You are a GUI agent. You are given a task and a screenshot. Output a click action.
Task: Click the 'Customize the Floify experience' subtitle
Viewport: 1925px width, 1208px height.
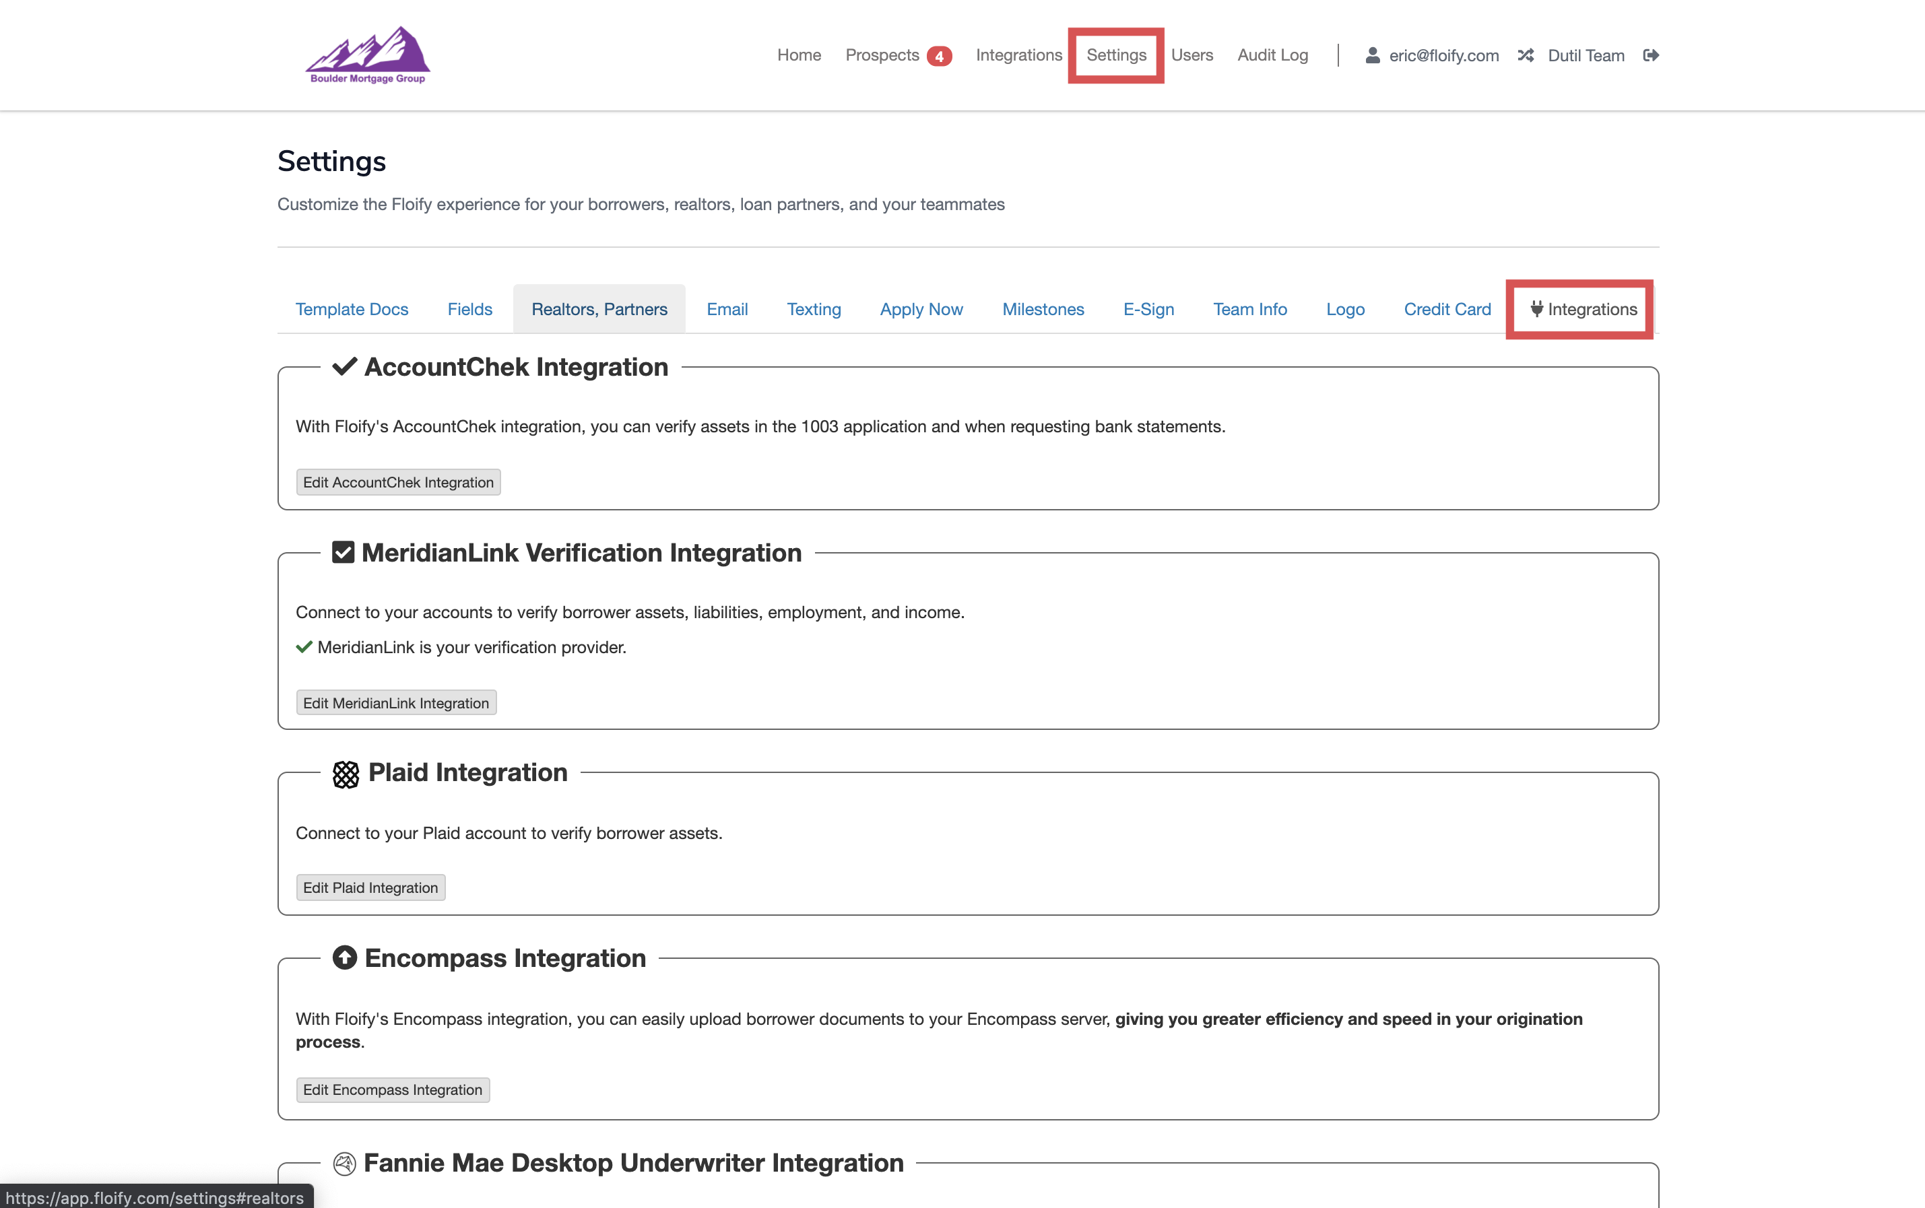(x=641, y=205)
